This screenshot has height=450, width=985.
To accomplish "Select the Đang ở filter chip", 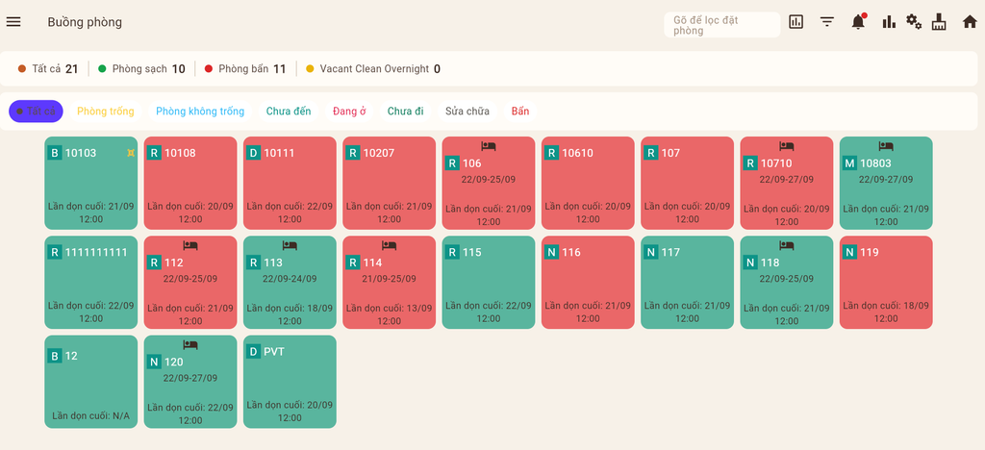I will [349, 112].
